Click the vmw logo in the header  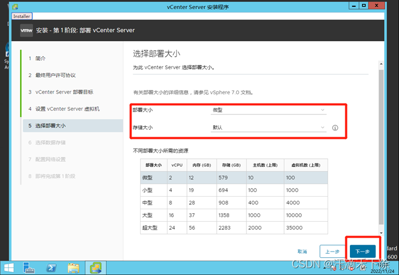pyautogui.click(x=26, y=30)
